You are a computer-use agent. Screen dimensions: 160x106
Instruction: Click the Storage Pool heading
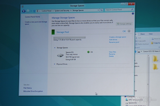[63, 32]
